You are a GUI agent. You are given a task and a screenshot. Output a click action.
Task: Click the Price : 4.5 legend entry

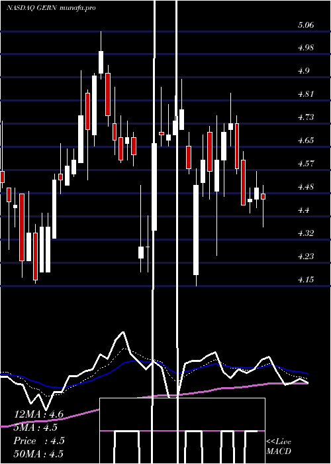[39, 441]
